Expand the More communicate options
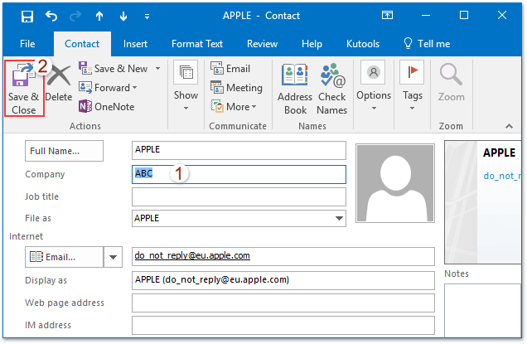The image size is (527, 344). (x=234, y=107)
